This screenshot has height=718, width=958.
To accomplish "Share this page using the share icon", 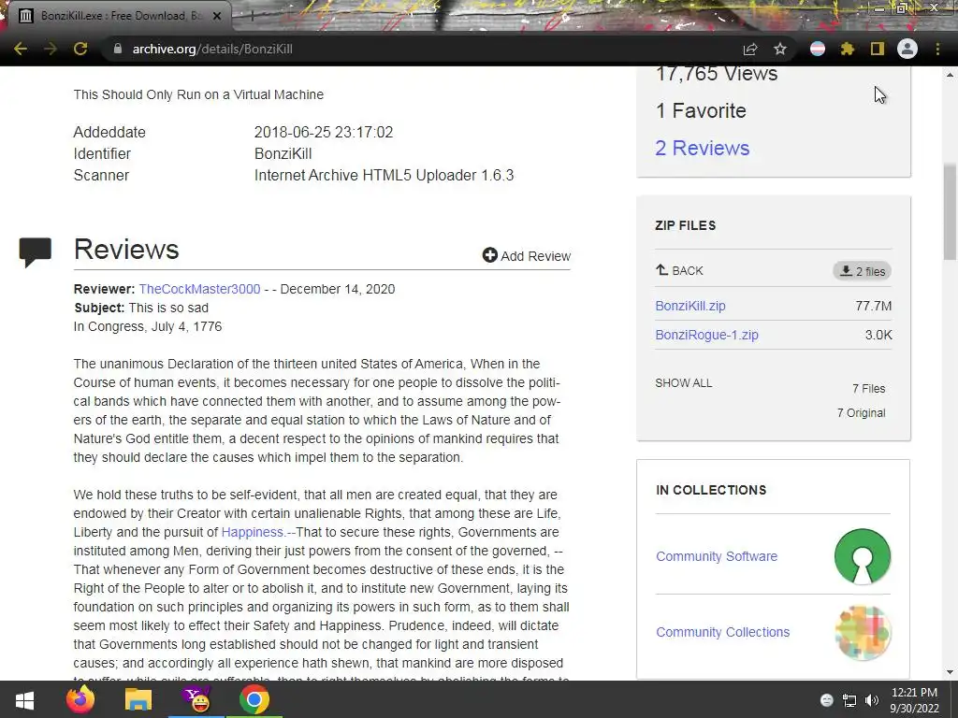I will (x=750, y=49).
